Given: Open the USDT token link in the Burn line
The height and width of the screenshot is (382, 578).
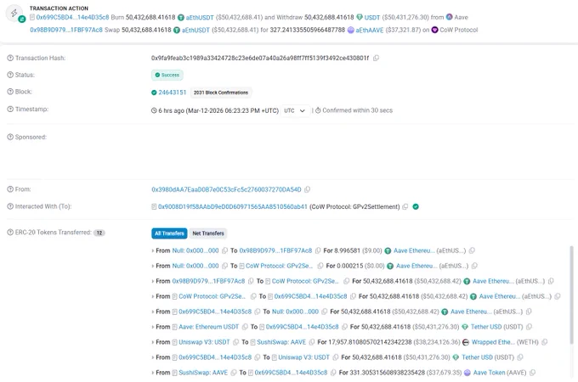Looking at the screenshot, I should pyautogui.click(x=372, y=18).
